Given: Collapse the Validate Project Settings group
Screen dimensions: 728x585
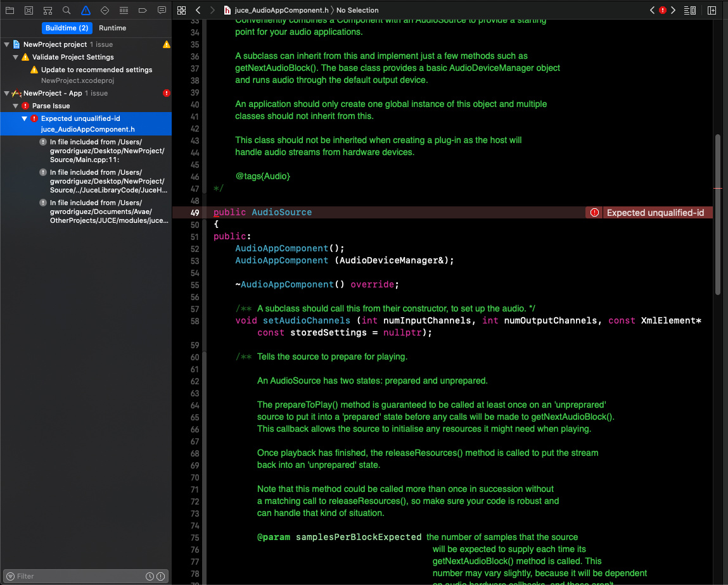Looking at the screenshot, I should [x=16, y=58].
